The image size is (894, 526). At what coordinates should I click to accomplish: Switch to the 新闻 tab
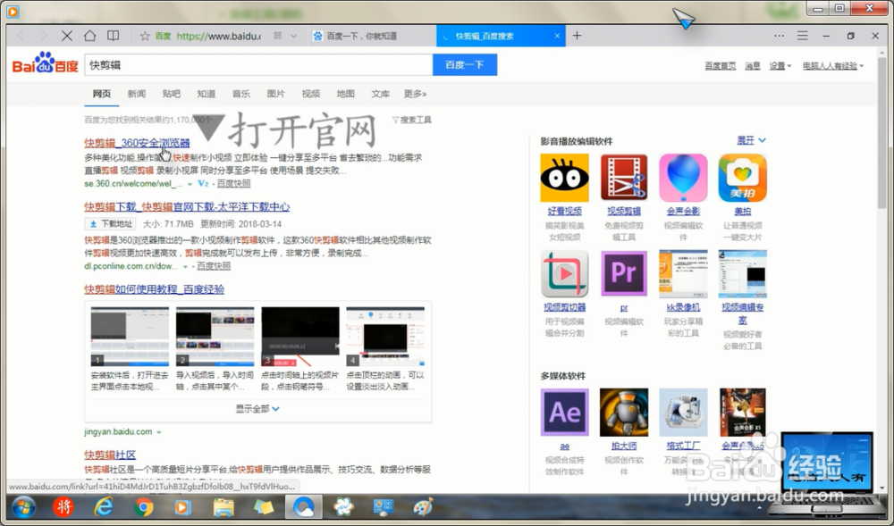[x=136, y=94]
